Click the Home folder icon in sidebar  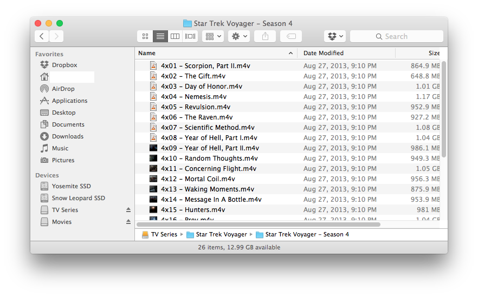click(x=44, y=77)
